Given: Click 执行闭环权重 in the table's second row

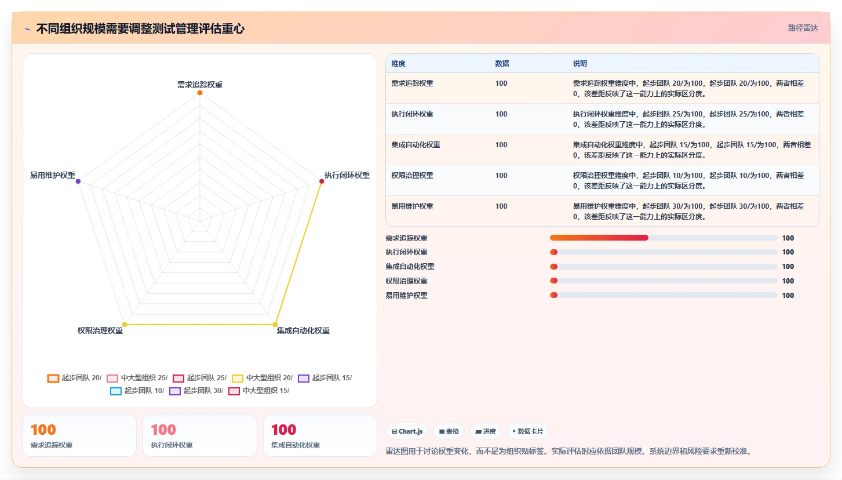Looking at the screenshot, I should (x=412, y=114).
